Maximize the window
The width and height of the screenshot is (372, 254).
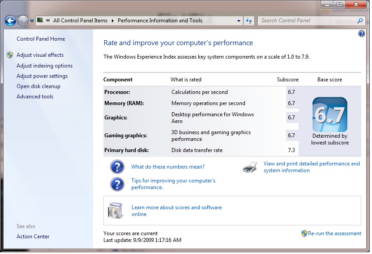click(x=339, y=5)
